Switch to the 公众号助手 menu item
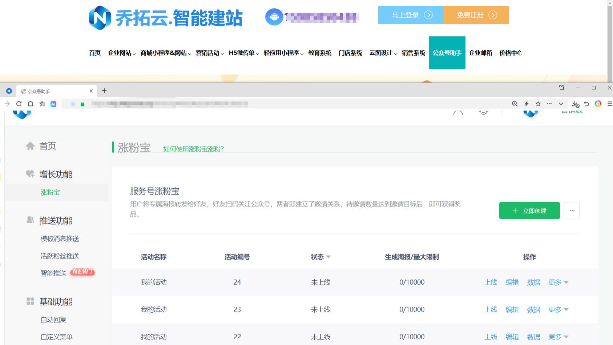 447,53
